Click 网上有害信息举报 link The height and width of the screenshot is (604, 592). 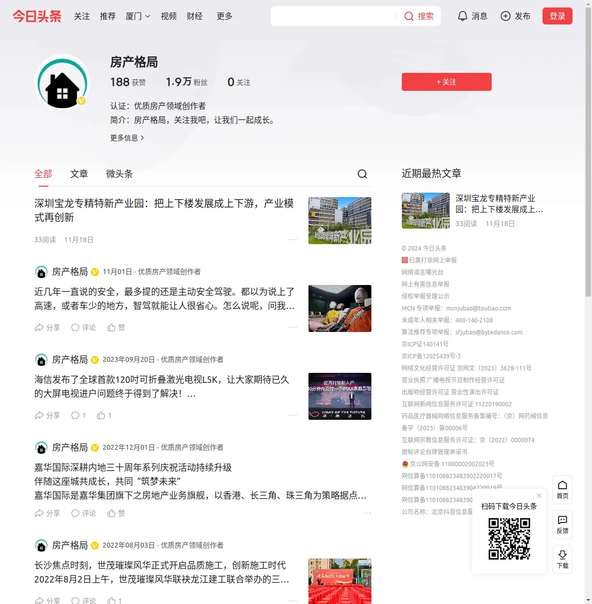[426, 284]
